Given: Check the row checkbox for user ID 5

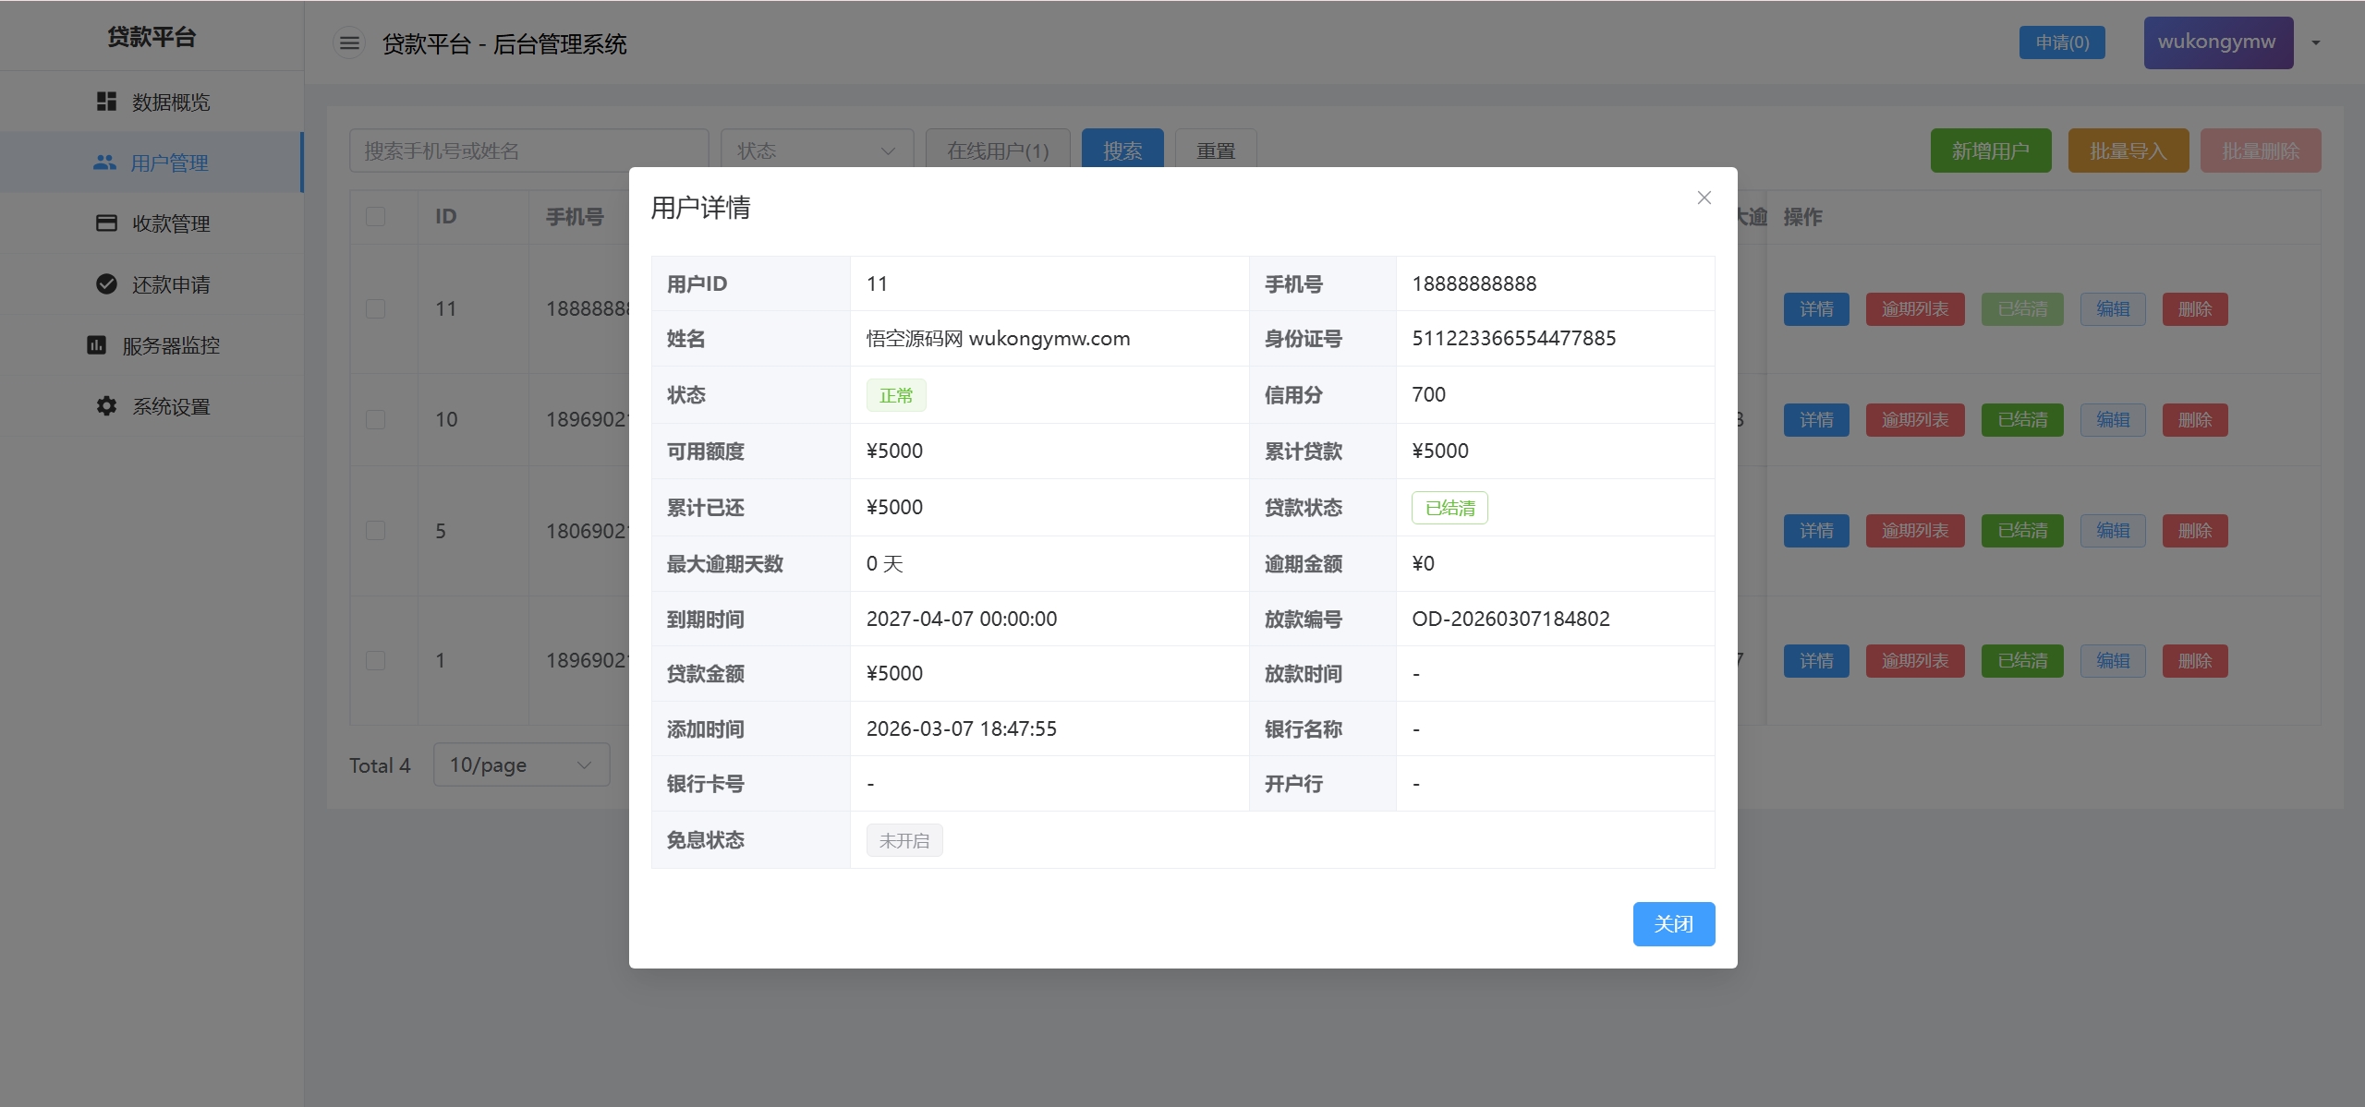Looking at the screenshot, I should tap(375, 531).
